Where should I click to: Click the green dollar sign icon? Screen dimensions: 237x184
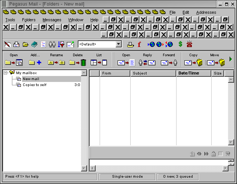[x=180, y=44]
